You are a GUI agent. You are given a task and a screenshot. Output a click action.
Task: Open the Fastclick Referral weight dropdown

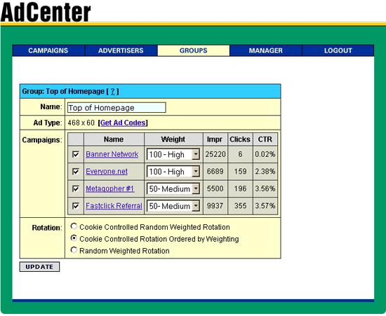coord(173,206)
